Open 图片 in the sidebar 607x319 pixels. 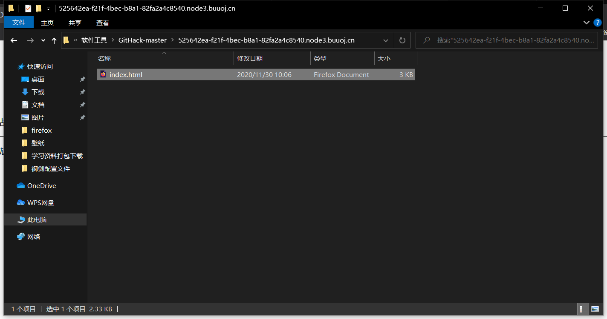38,118
